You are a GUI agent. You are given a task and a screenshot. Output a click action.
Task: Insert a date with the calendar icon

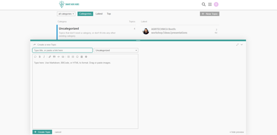(82, 57)
